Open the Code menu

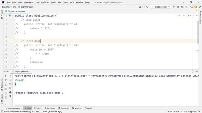(x=37, y=2)
